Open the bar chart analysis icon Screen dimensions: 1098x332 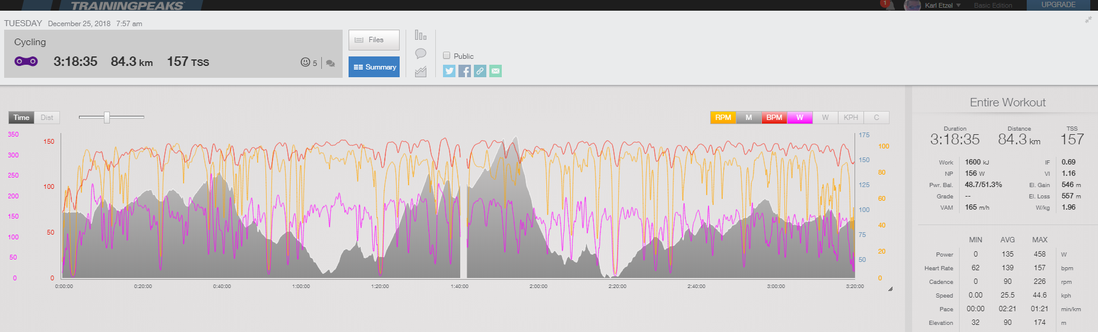[420, 35]
